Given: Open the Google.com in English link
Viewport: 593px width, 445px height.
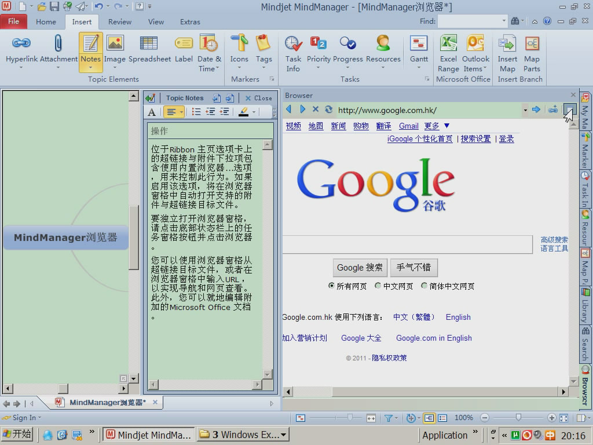Looking at the screenshot, I should pyautogui.click(x=434, y=338).
